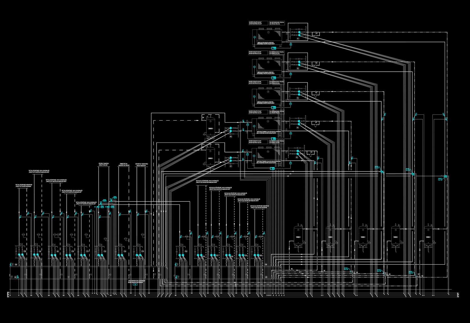Select the upper cyan pump symbol in P1 group
This screenshot has width=470, height=323.
pos(299,32)
